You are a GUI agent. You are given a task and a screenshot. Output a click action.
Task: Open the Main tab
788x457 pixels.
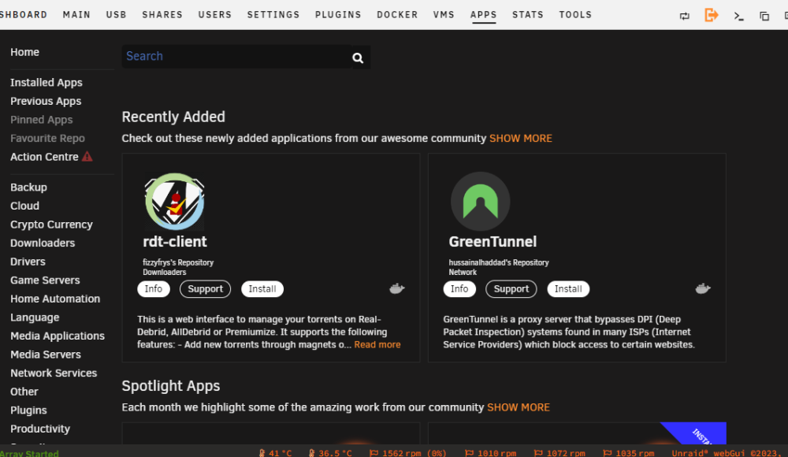[x=76, y=15]
